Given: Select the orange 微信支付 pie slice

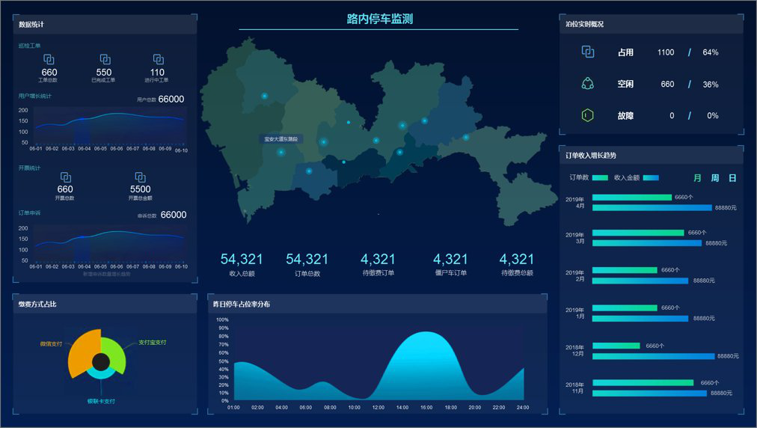Looking at the screenshot, I should 82,350.
